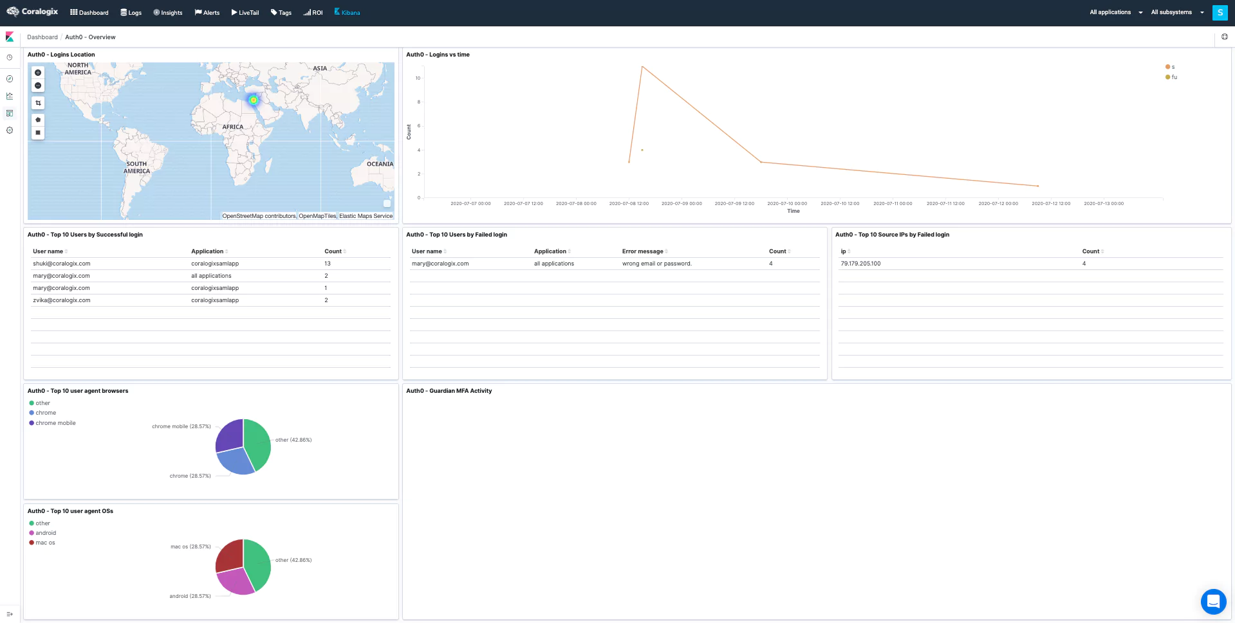
Task: Select the draw rectangle map tool
Action: click(x=38, y=132)
